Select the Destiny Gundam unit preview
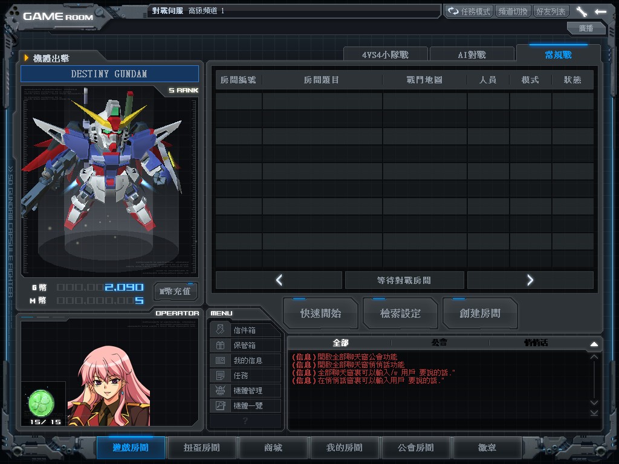The width and height of the screenshot is (619, 464). click(109, 175)
